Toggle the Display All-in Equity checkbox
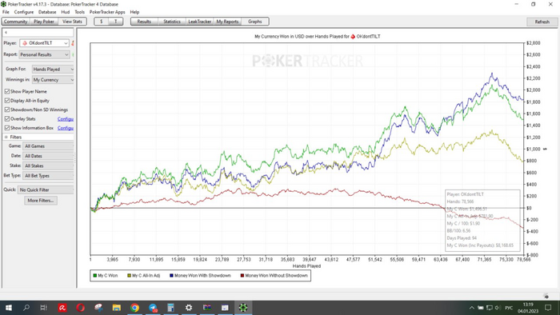 (6, 101)
